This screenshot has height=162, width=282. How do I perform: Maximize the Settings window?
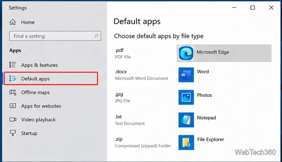(x=252, y=7)
